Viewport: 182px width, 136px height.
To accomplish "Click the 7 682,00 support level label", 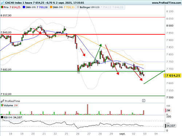I will click(6, 70).
